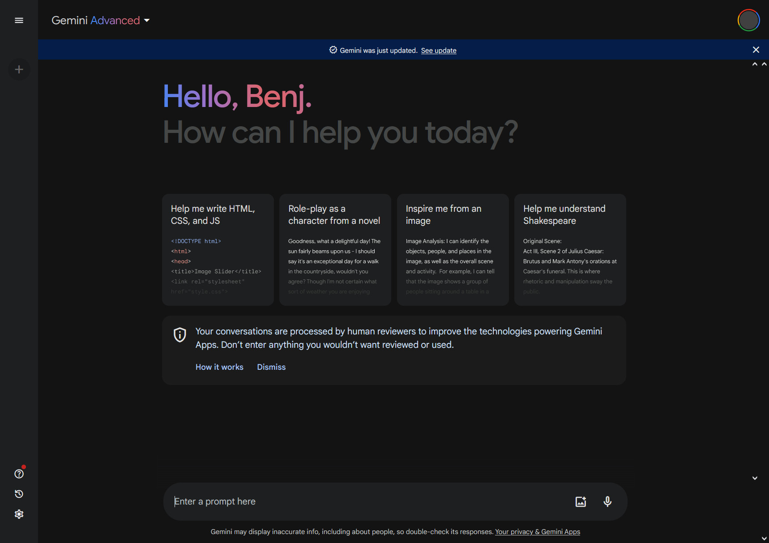Image resolution: width=769 pixels, height=543 pixels.
Task: Open the Gemini Advanced model dropdown
Action: click(147, 20)
